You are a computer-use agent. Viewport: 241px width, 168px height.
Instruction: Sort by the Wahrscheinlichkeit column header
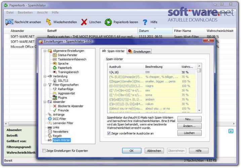pos(220,31)
